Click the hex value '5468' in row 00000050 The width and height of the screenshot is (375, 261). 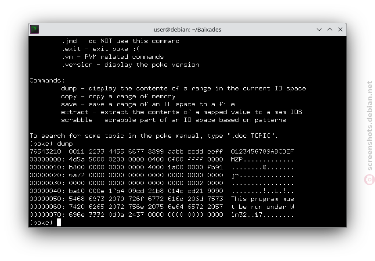77,199
